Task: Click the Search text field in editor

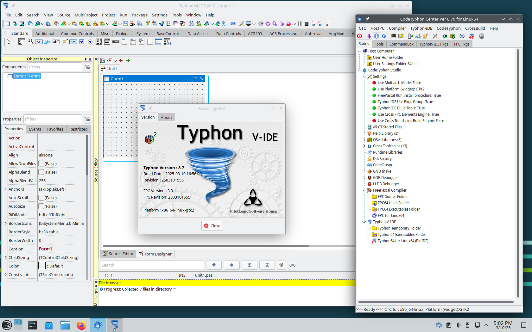Action: tap(152, 265)
